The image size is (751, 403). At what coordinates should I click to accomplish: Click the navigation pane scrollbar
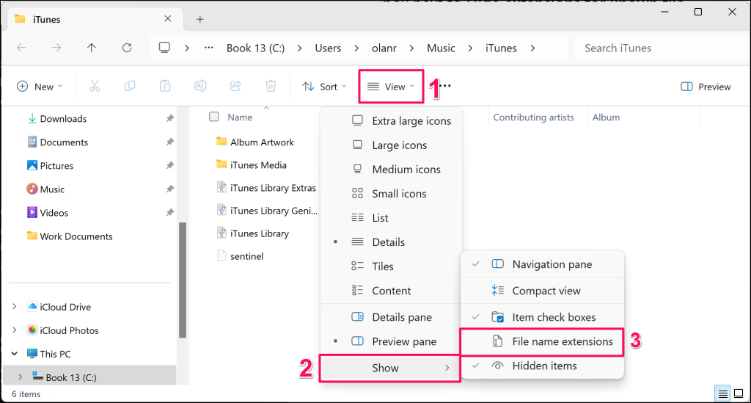182,280
